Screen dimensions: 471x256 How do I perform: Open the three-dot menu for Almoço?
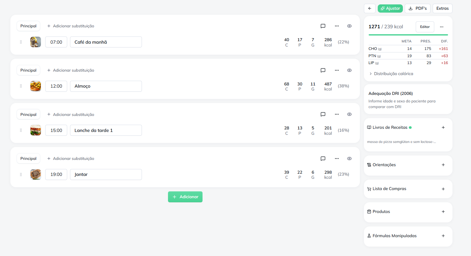point(337,70)
